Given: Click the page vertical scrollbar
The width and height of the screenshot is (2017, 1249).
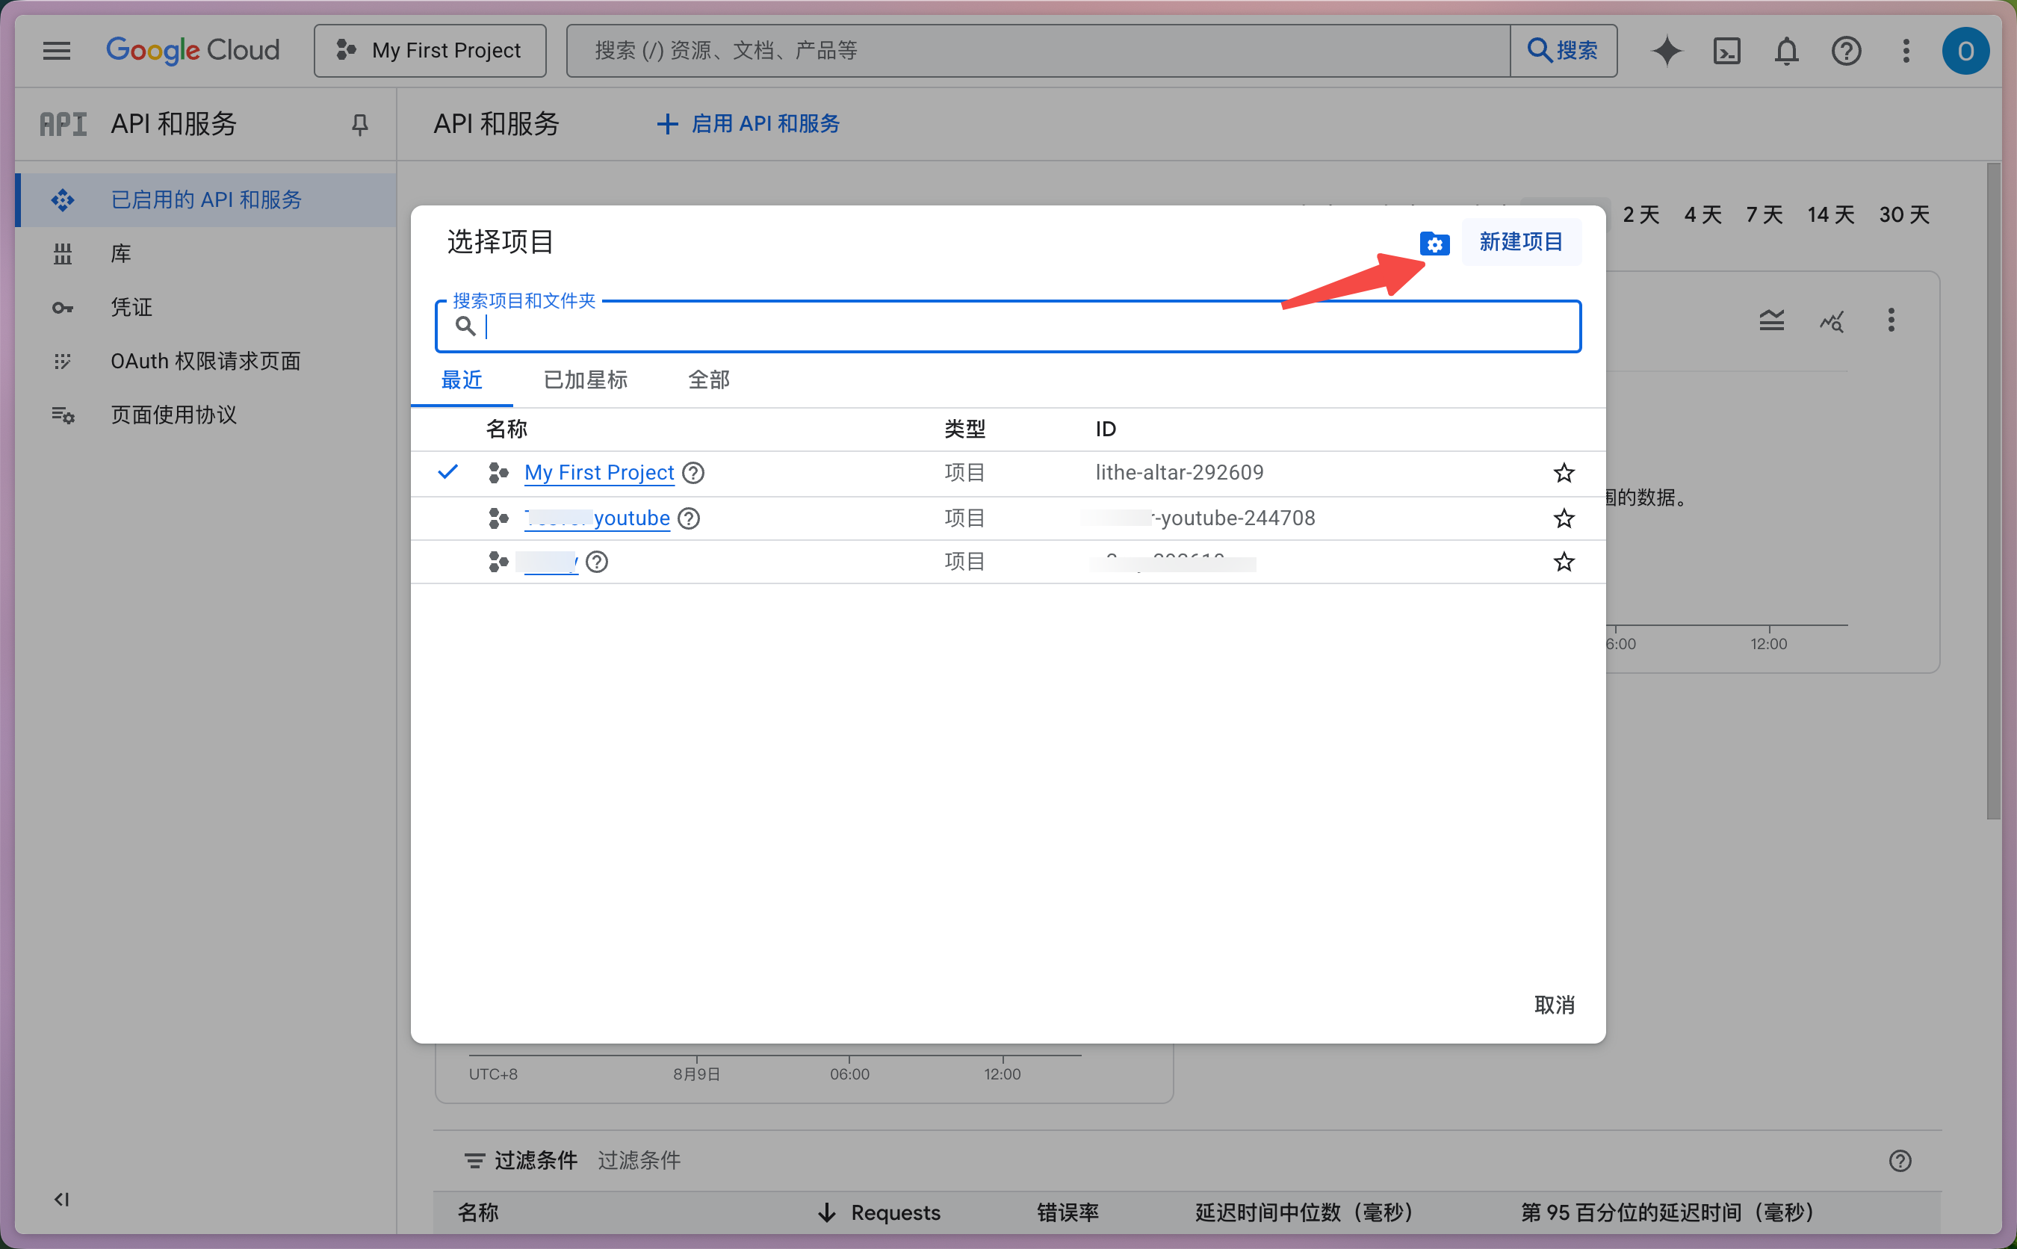Looking at the screenshot, I should (1993, 491).
